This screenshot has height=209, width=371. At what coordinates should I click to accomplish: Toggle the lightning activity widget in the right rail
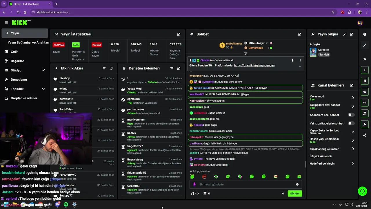click(x=365, y=70)
